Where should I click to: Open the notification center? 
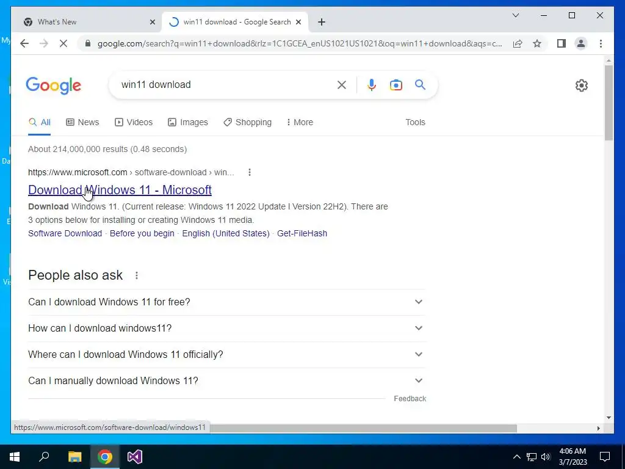[x=605, y=457]
